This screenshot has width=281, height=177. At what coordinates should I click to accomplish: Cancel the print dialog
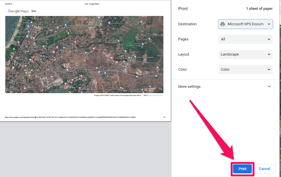[x=264, y=169]
